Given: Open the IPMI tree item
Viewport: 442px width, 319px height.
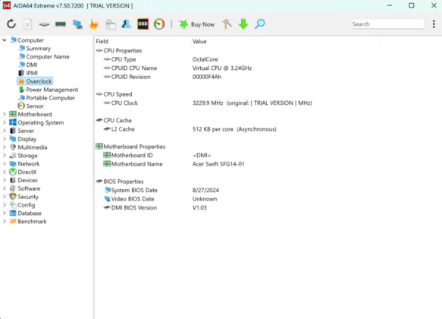Looking at the screenshot, I should 32,73.
